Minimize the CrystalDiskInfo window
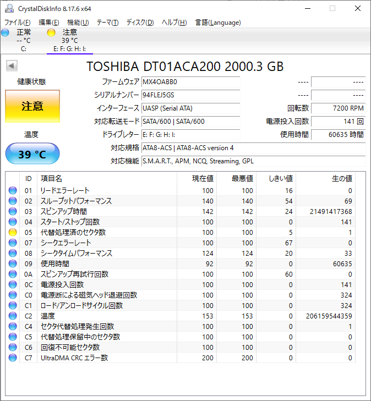 [x=308, y=8]
